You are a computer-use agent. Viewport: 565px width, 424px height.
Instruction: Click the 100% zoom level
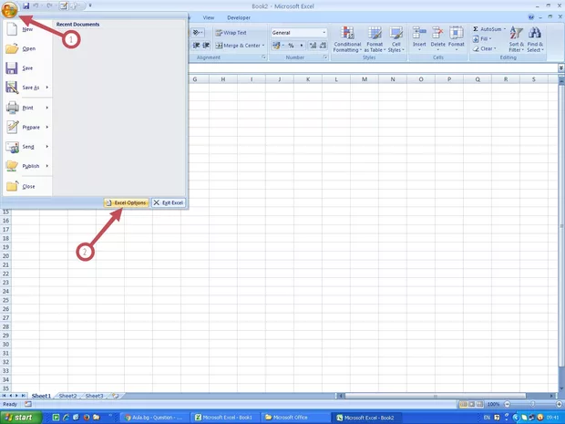tap(493, 404)
